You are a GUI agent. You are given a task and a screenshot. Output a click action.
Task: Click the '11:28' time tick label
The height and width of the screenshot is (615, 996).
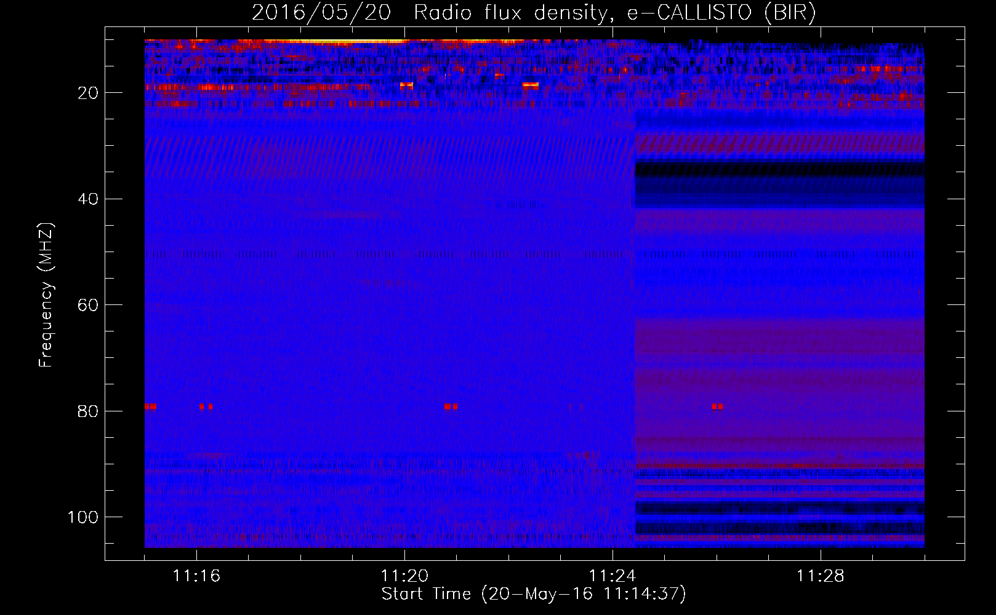(x=821, y=576)
